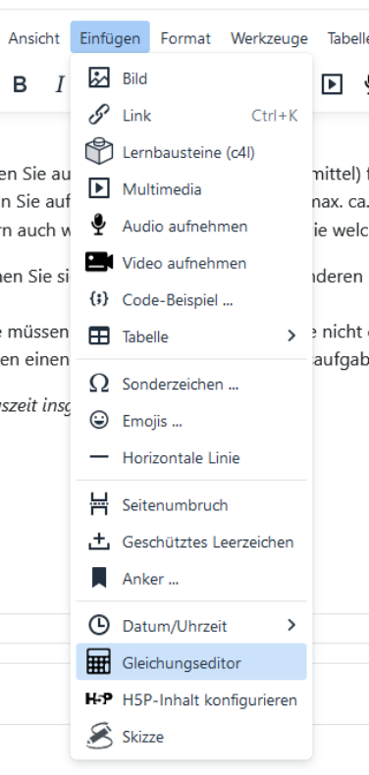Click the Ctrl+K shortcut label

(x=275, y=115)
